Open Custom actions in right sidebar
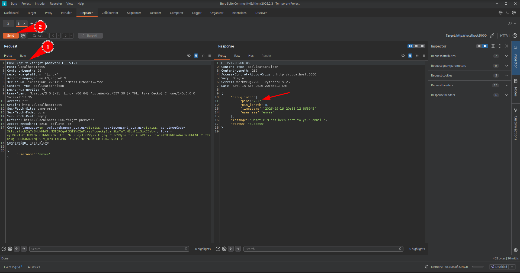Screen dimensions: 520x273 pos(516,125)
